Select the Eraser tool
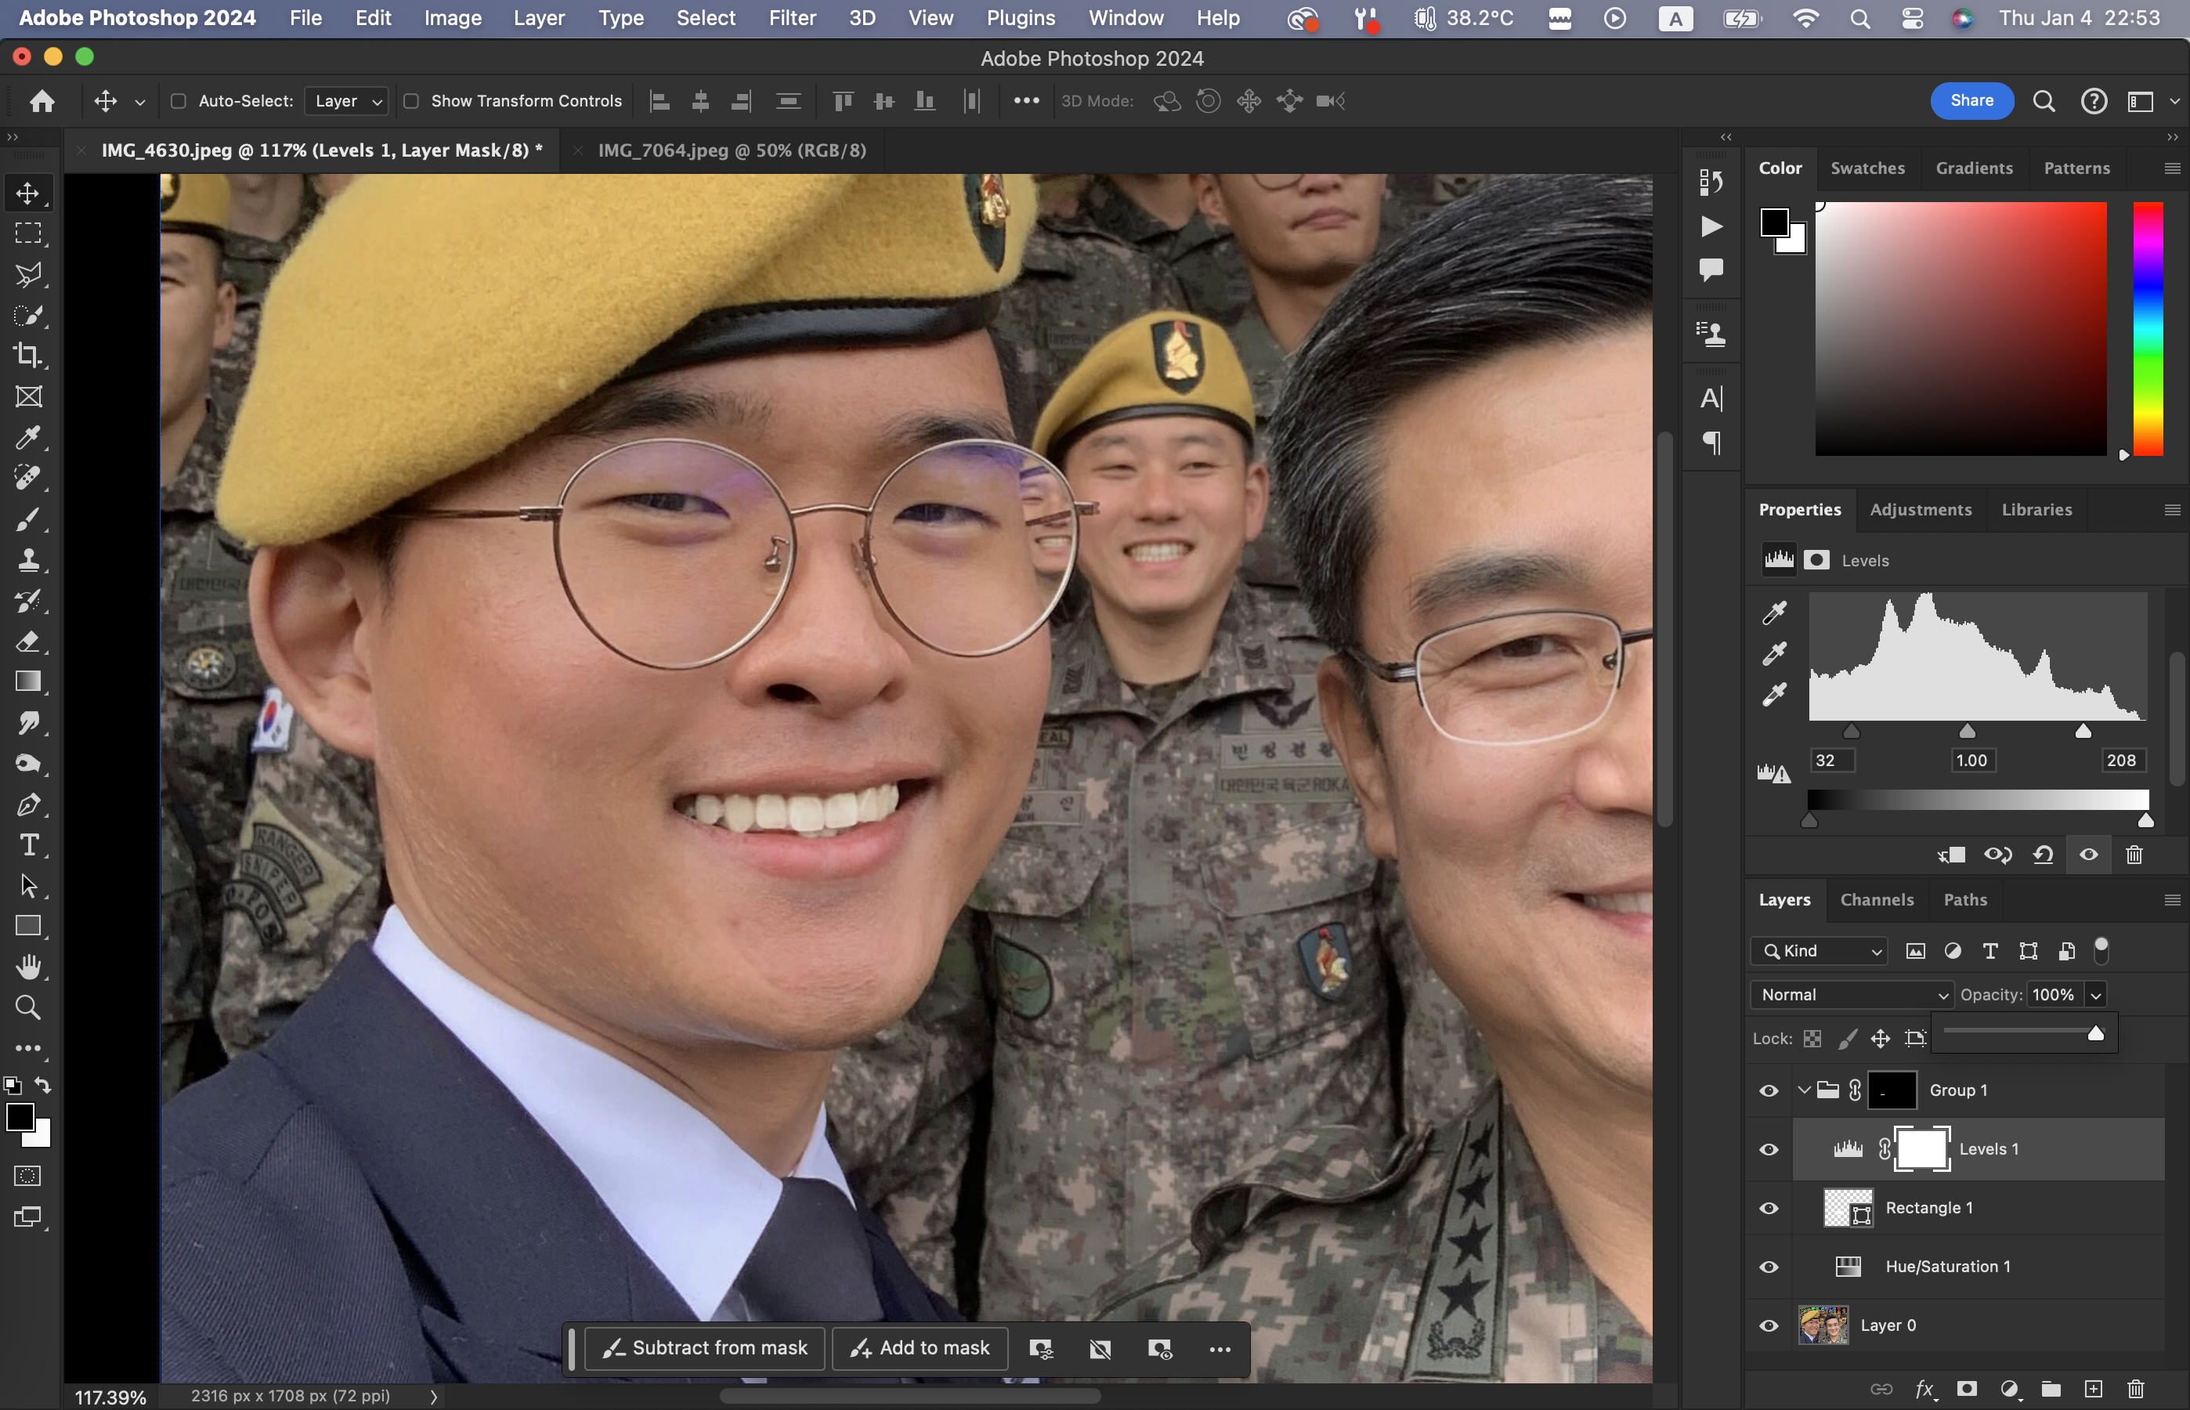This screenshot has height=1410, width=2190. [27, 642]
